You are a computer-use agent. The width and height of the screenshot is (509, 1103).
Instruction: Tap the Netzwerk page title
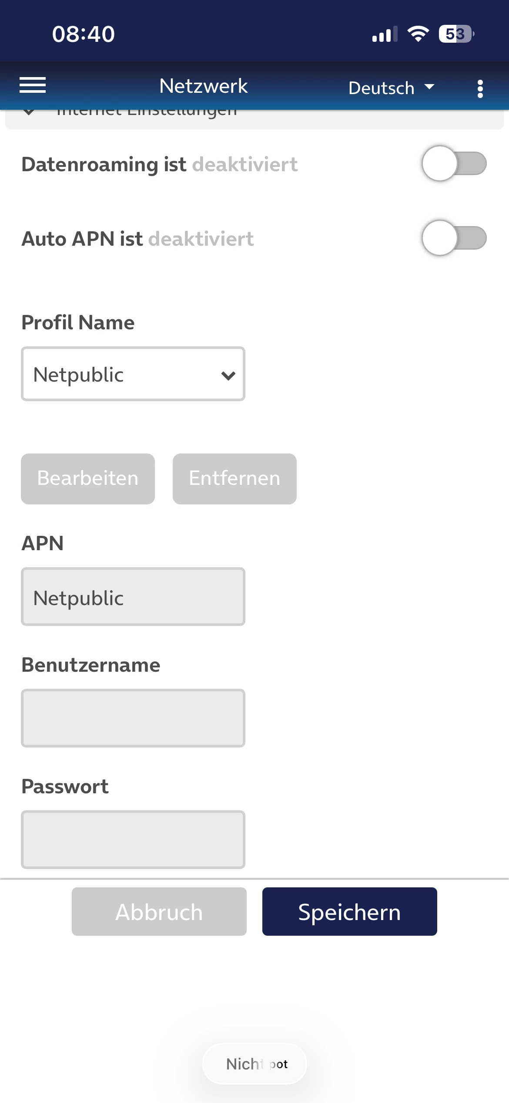pos(204,86)
